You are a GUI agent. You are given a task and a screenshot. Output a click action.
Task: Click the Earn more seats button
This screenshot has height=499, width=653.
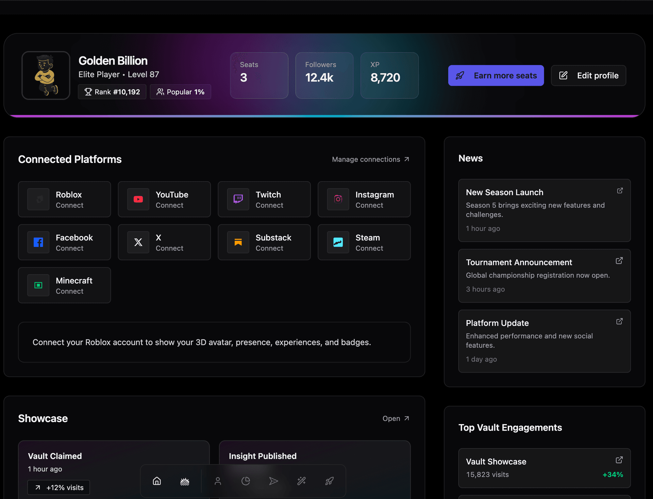coord(496,76)
